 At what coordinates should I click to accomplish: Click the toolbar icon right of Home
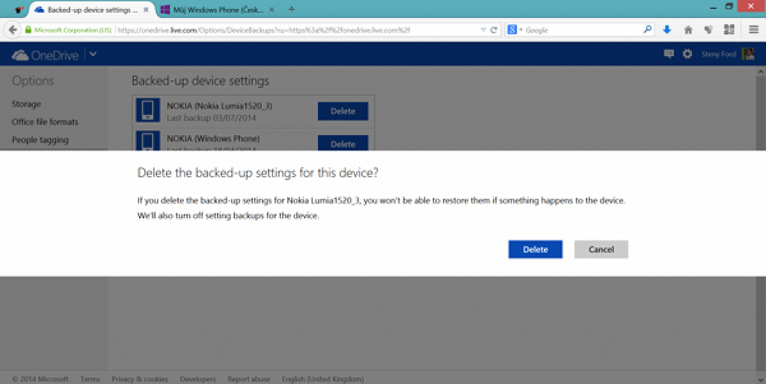click(708, 30)
